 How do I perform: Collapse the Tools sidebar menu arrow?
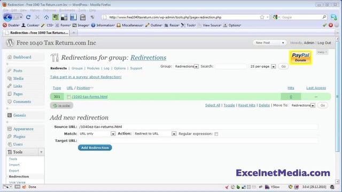click(41, 152)
